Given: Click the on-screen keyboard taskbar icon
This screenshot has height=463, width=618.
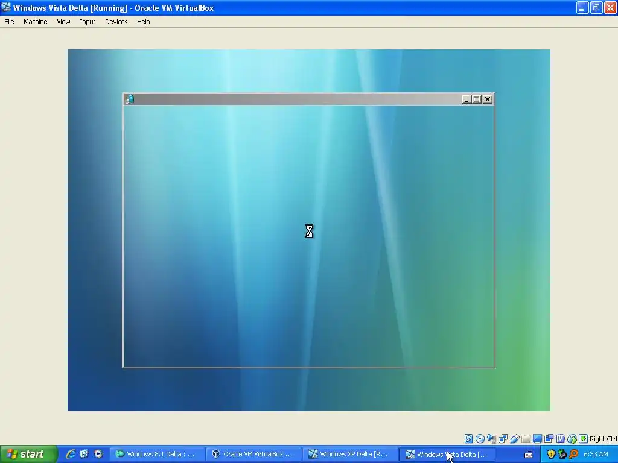Looking at the screenshot, I should click(x=529, y=455).
